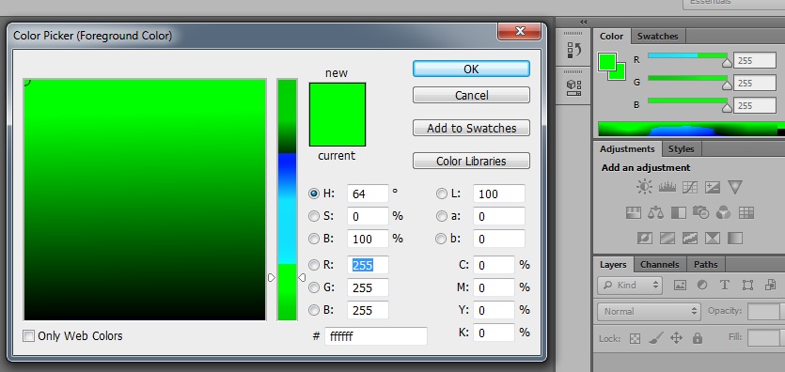The image size is (785, 372).
Task: Click the vertical hue slider strip
Action: [288, 199]
